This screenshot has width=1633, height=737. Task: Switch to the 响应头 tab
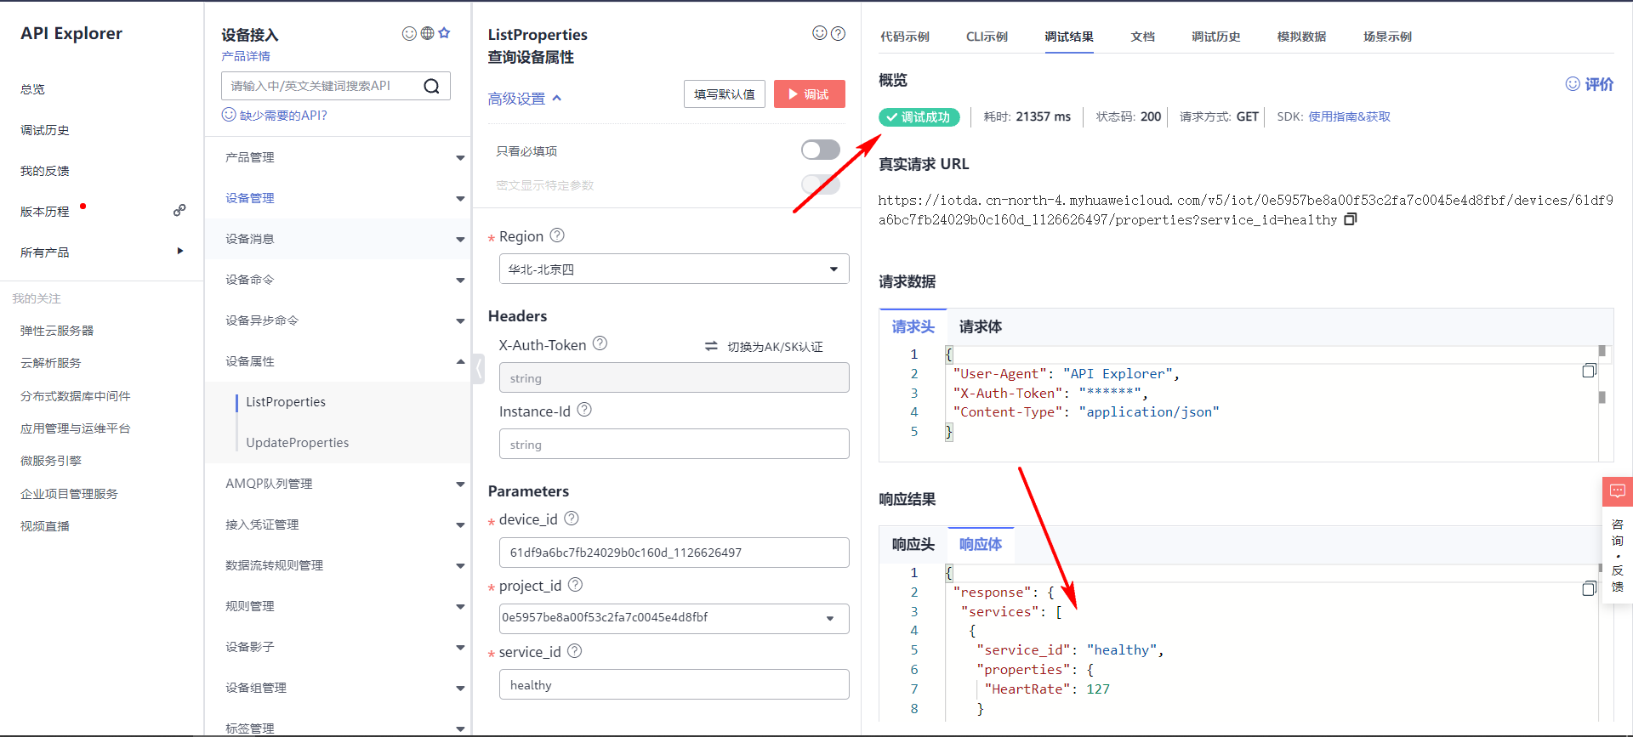[913, 544]
